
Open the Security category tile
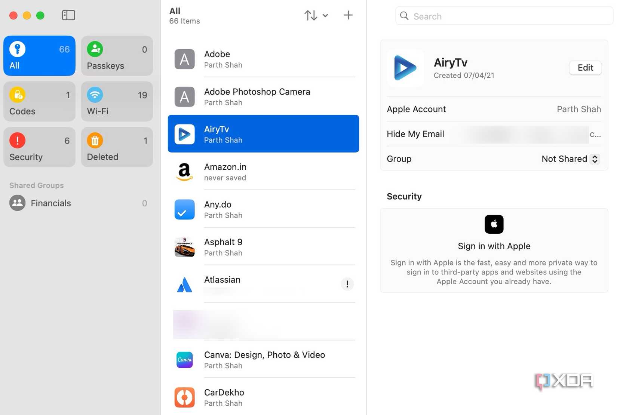coord(40,147)
